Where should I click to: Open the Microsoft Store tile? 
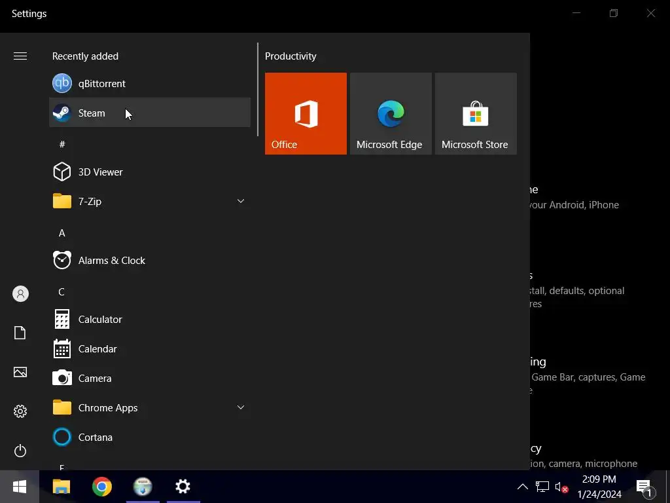click(x=476, y=113)
